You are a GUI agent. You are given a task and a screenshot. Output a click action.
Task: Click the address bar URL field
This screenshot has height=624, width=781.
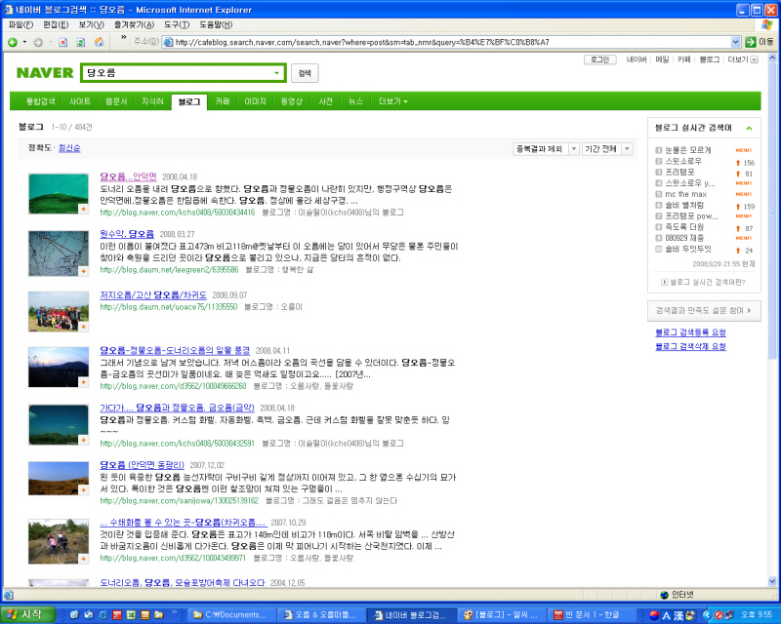pyautogui.click(x=452, y=42)
